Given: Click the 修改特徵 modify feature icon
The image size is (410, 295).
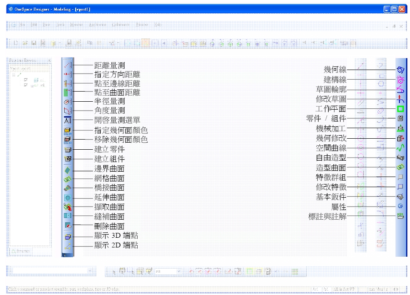Looking at the screenshot, I should pyautogui.click(x=400, y=187).
